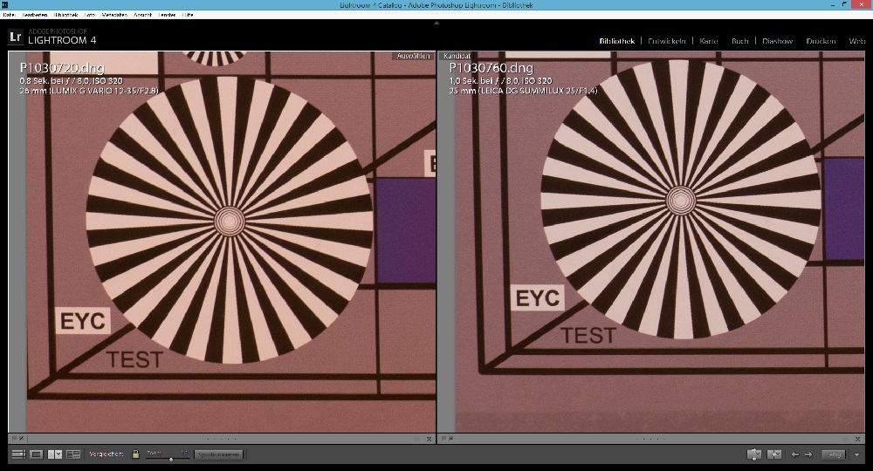
Task: Click the window system menu icon
Action: coord(4,5)
